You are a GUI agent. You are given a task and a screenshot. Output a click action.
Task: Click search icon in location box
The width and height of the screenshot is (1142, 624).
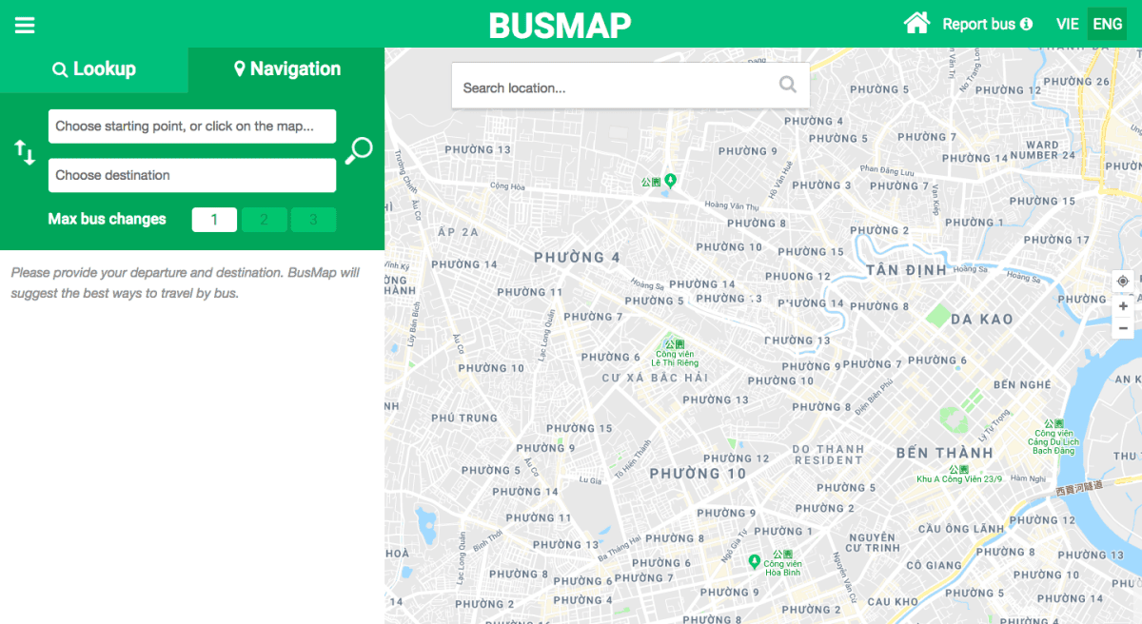[x=788, y=85]
